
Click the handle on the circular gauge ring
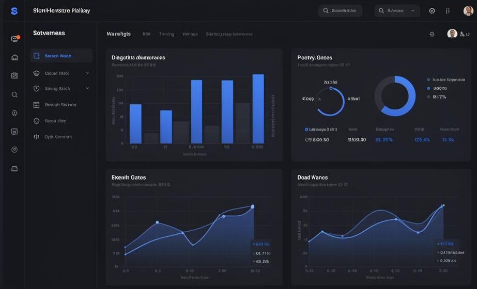[x=330, y=88]
